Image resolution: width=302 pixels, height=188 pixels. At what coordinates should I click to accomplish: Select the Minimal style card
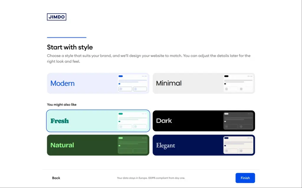(204, 83)
